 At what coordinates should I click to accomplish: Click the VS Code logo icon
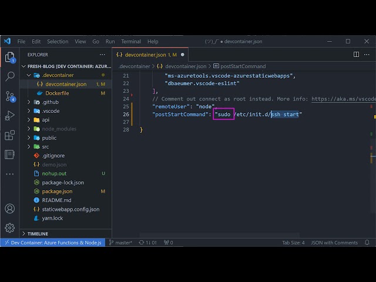(x=8, y=41)
